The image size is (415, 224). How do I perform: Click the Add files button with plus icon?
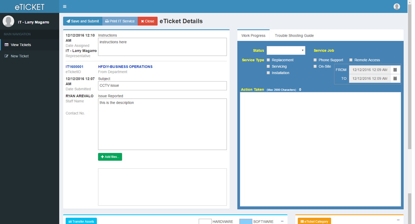[110, 157]
